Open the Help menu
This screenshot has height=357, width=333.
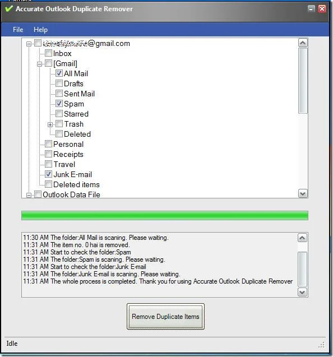[40, 30]
